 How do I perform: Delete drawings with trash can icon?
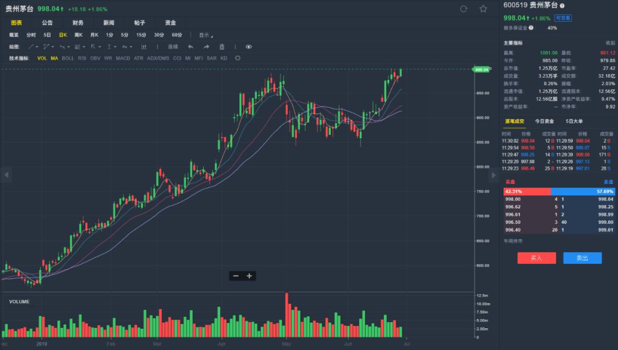(222, 47)
